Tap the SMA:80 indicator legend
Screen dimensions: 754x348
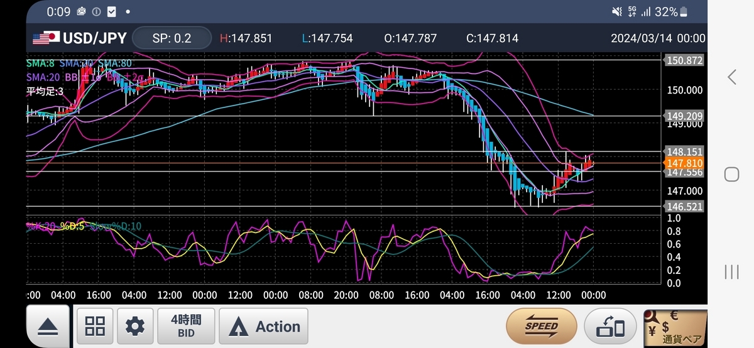(115, 63)
